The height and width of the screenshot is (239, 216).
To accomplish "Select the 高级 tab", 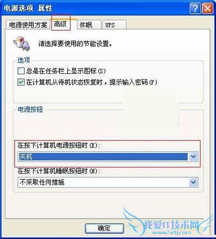I will pos(61,24).
